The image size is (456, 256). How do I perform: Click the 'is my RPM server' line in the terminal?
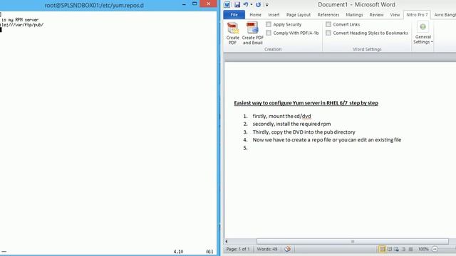click(19, 20)
